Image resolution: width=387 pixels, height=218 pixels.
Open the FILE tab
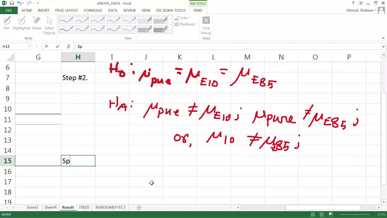point(9,10)
